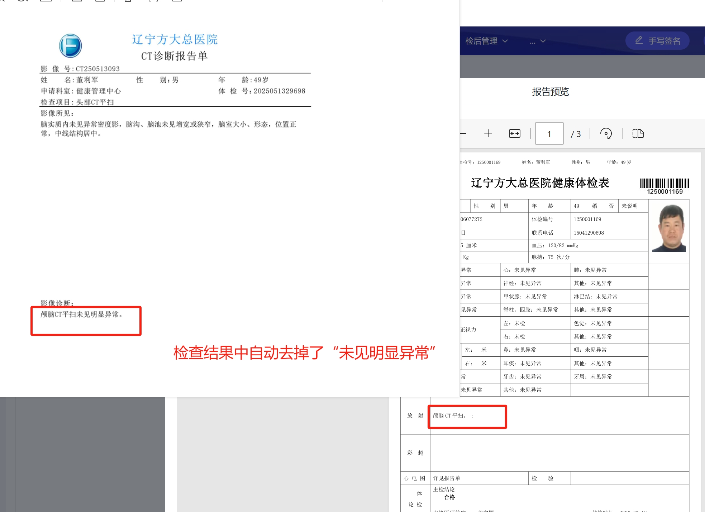Click the barcode 1250001169

[664, 186]
